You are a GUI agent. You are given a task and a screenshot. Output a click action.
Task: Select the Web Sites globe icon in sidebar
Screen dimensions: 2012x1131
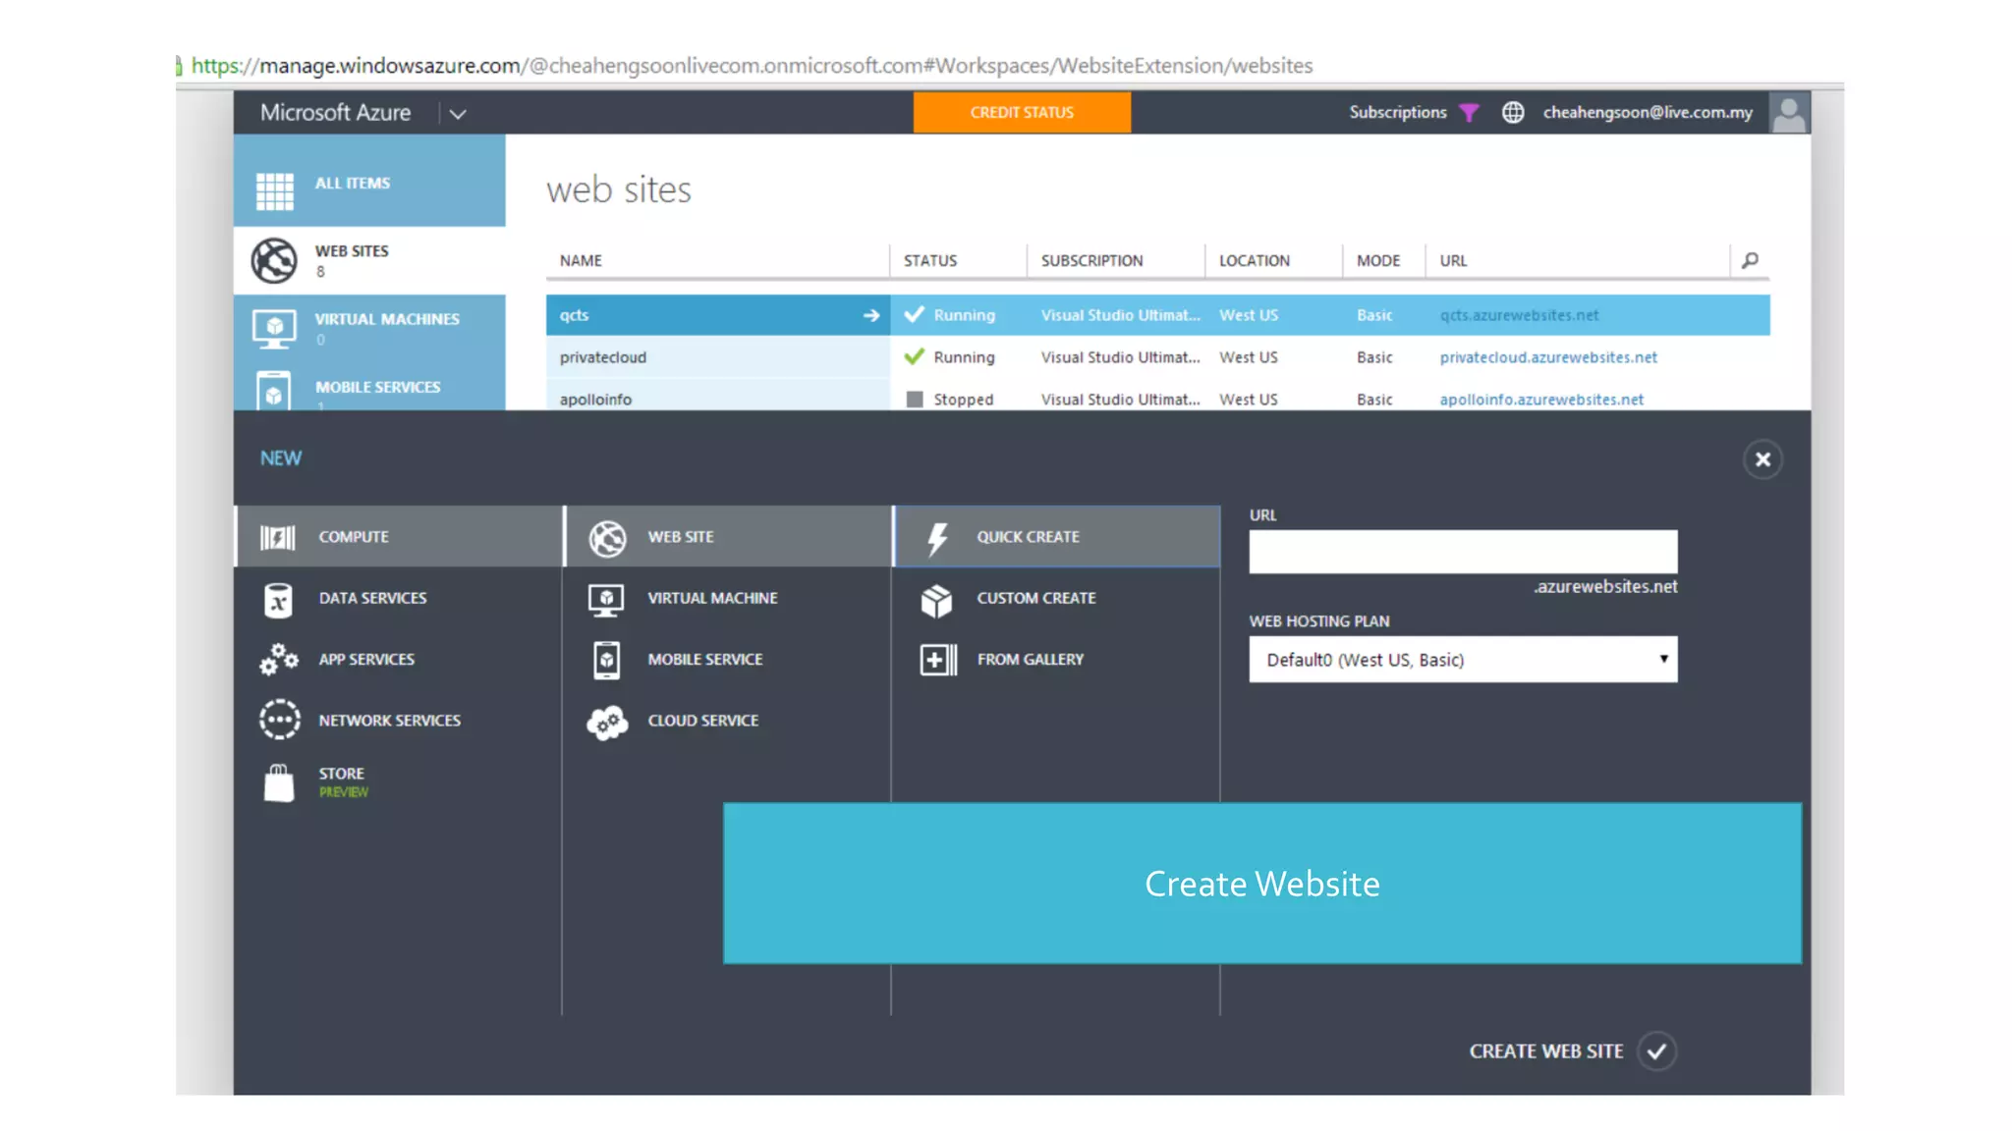click(x=274, y=260)
